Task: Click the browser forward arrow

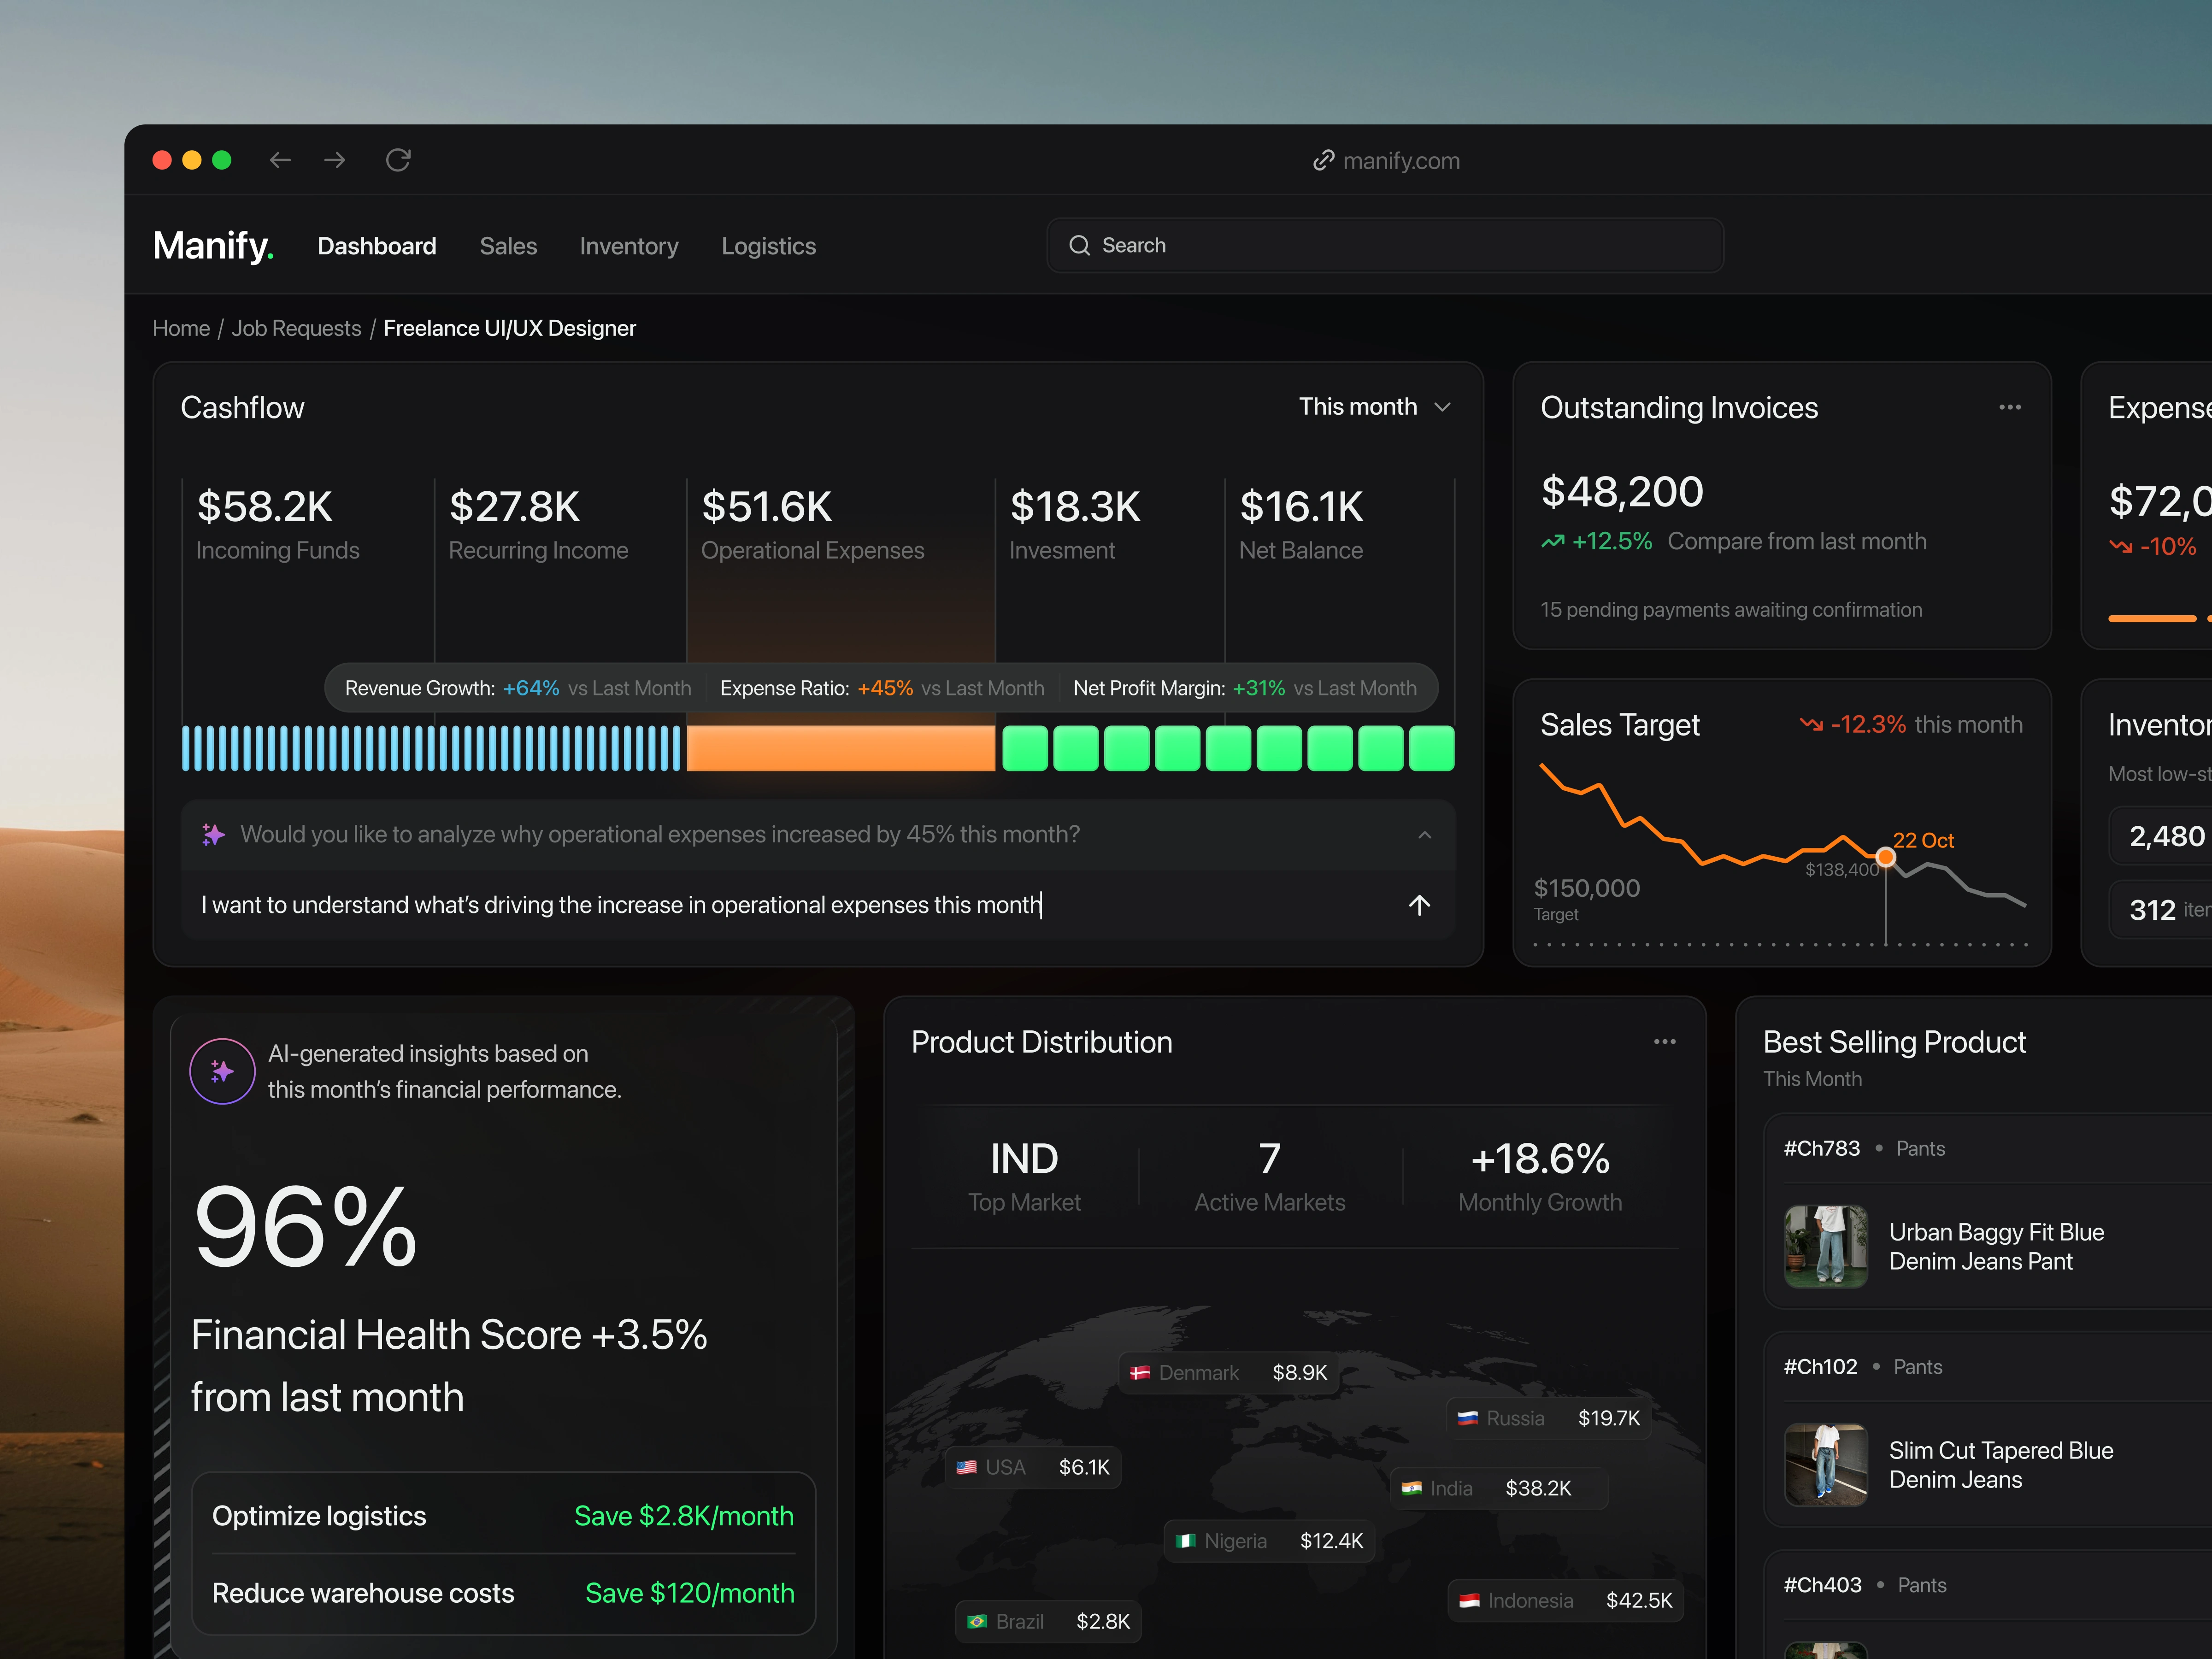Action: point(335,160)
